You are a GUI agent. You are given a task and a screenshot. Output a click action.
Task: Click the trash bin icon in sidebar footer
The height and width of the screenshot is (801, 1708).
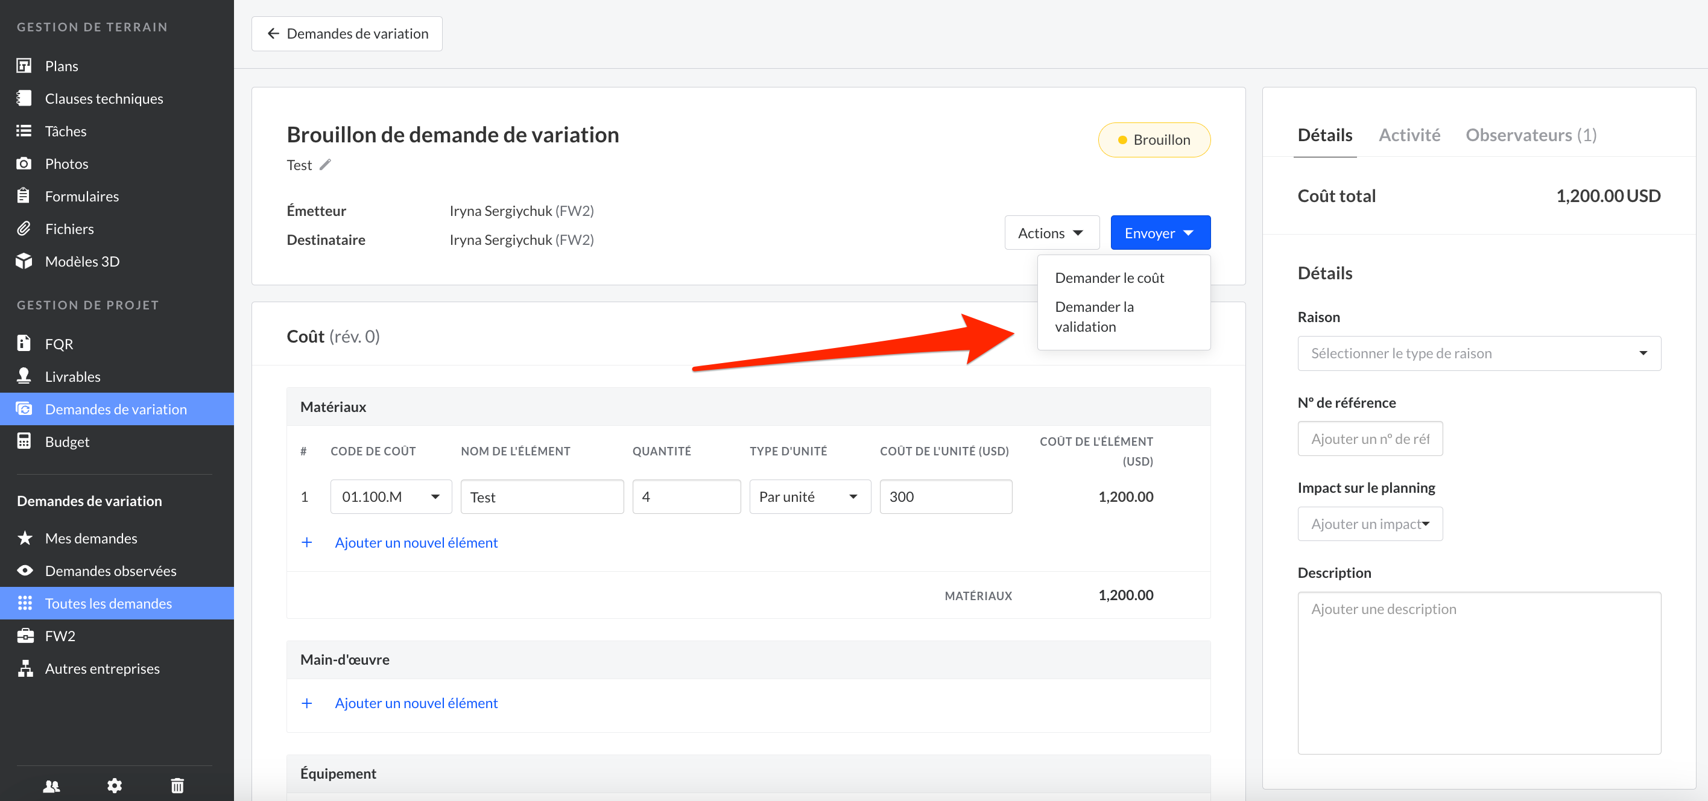[x=177, y=785]
